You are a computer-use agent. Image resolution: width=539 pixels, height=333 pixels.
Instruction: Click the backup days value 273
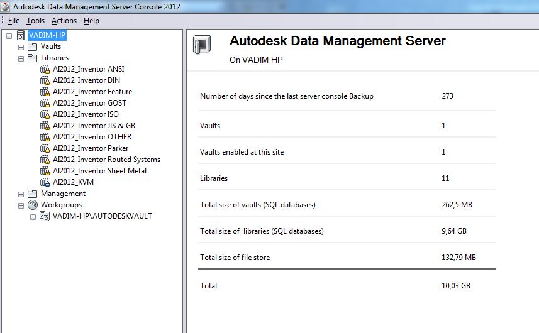click(448, 96)
